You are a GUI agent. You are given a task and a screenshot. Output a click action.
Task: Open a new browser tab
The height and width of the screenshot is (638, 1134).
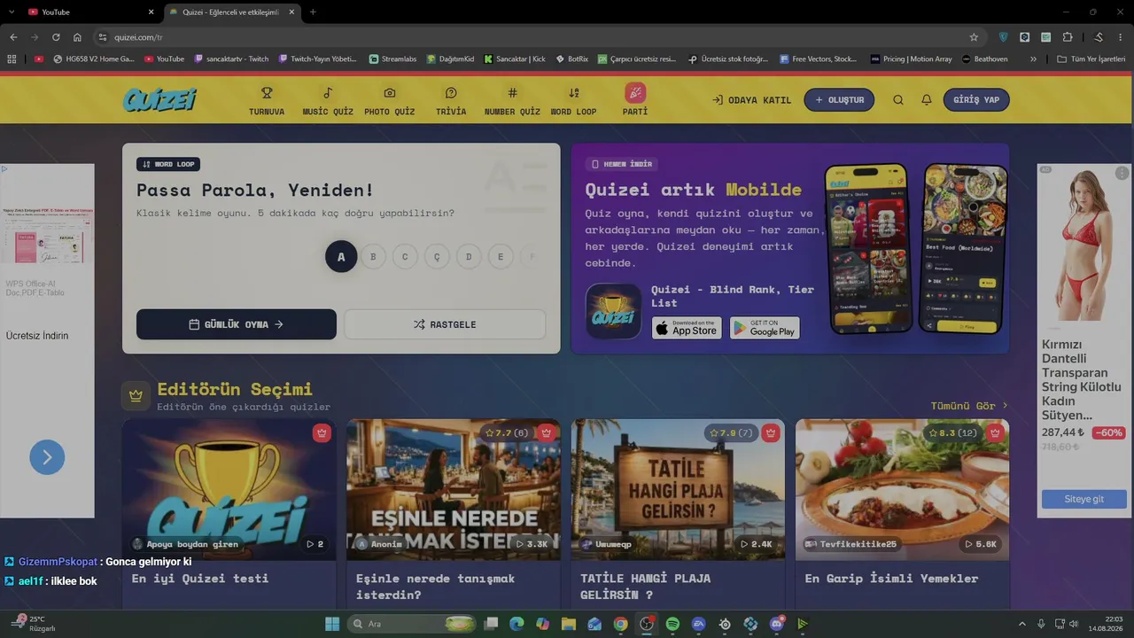pyautogui.click(x=313, y=12)
